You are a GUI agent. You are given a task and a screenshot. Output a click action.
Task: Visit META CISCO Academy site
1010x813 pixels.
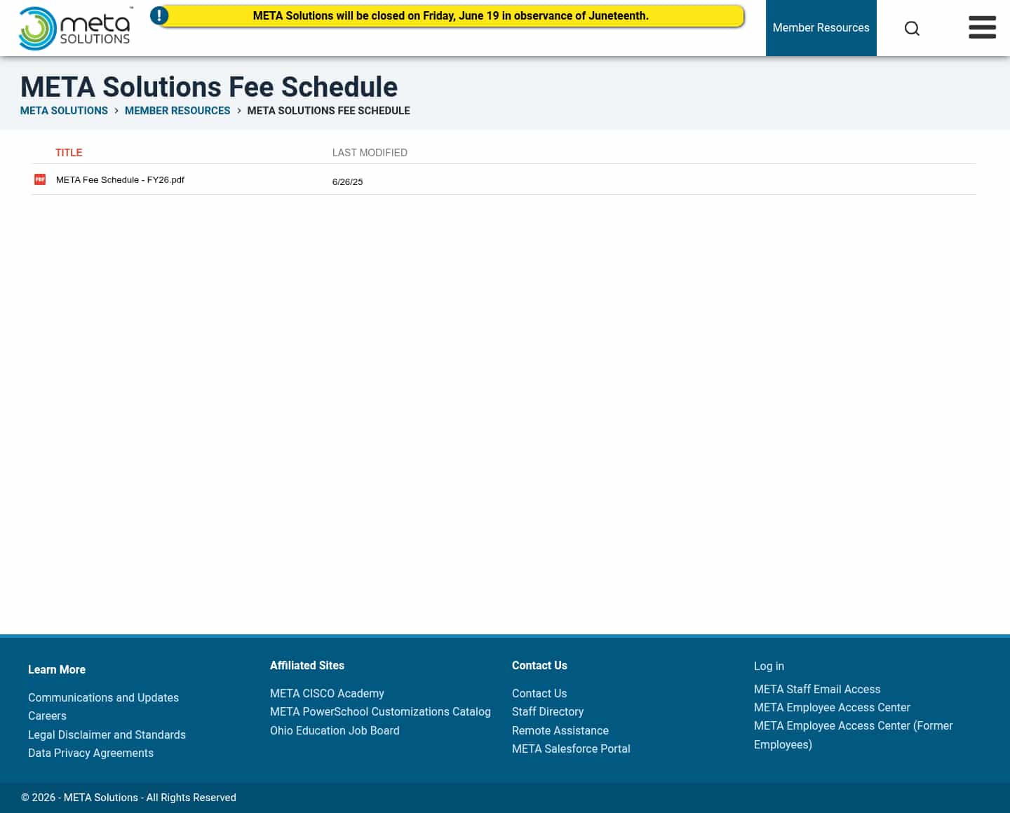[327, 694]
